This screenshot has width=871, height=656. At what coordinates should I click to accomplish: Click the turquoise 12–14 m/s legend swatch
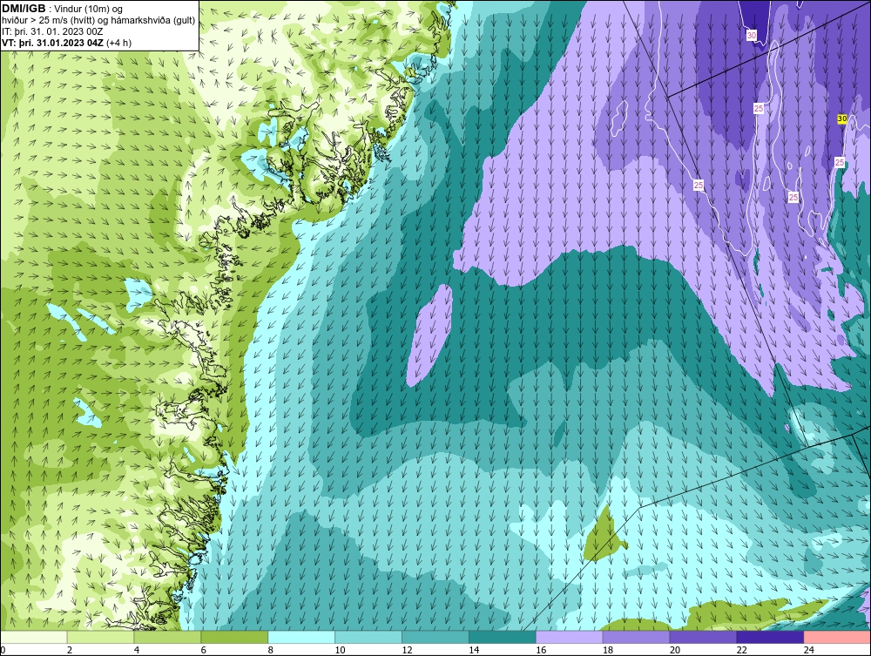click(x=435, y=637)
